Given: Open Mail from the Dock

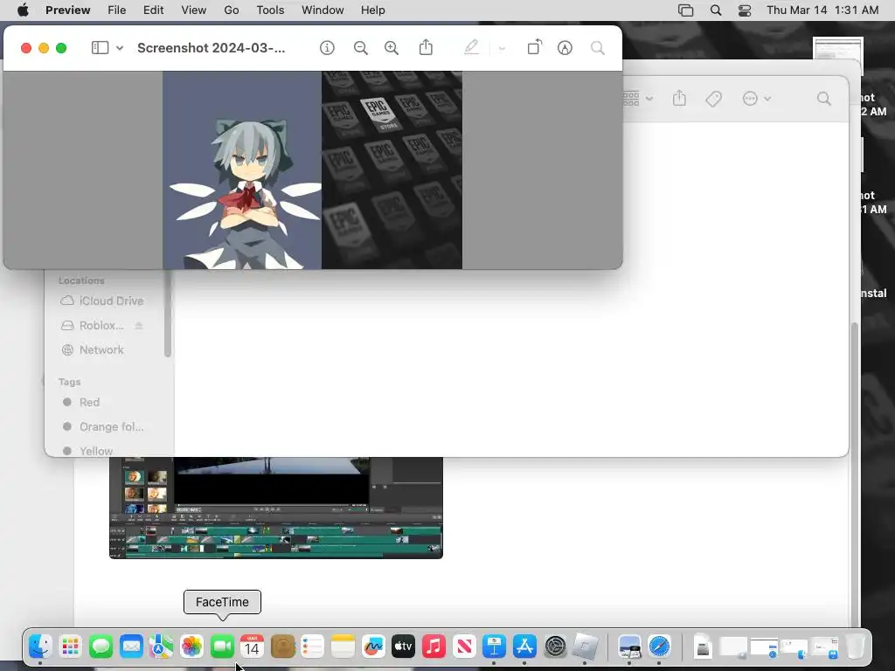Looking at the screenshot, I should pos(131,647).
